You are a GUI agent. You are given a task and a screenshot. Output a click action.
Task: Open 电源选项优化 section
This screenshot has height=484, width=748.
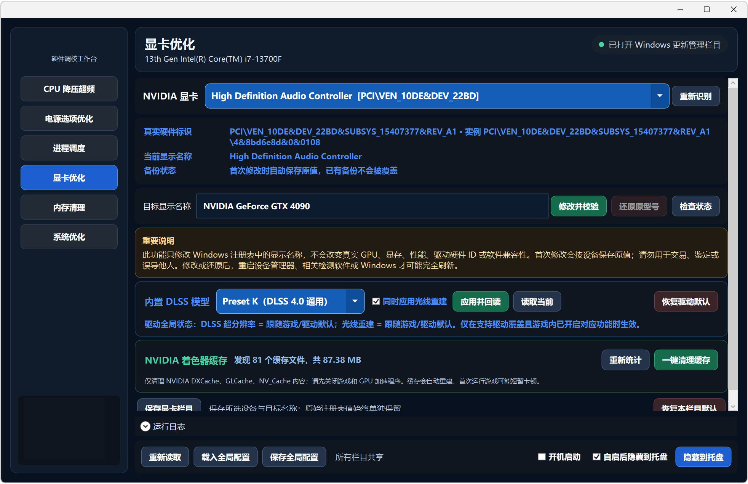point(69,119)
